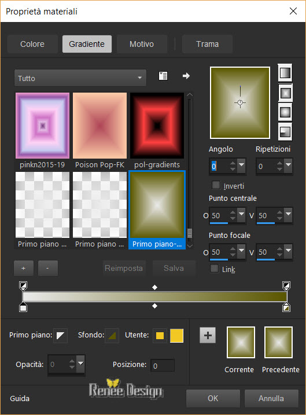Confirm with the OK button

pos(213,398)
